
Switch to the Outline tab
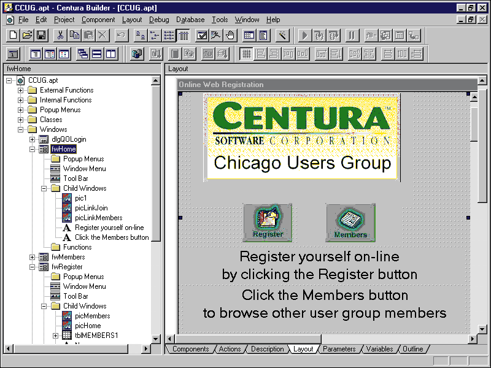point(412,349)
